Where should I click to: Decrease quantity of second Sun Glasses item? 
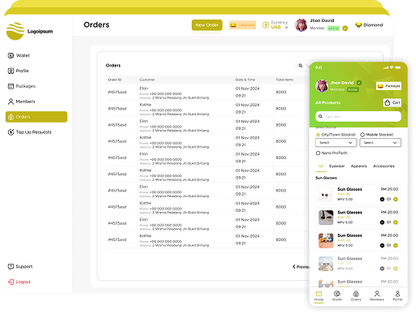click(x=382, y=222)
